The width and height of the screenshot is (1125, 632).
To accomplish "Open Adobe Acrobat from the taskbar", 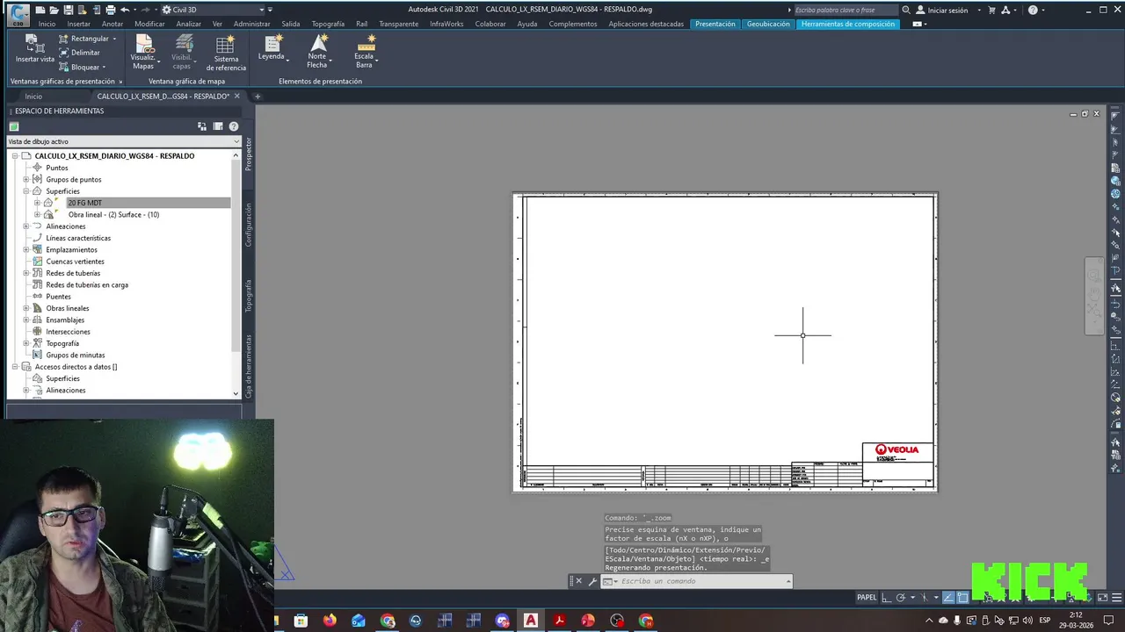I will tap(559, 621).
